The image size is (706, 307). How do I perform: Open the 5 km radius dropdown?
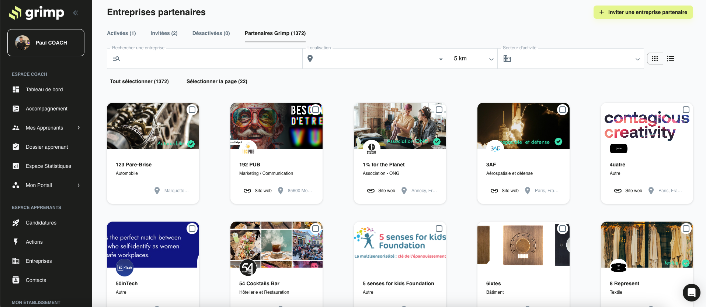(x=473, y=59)
